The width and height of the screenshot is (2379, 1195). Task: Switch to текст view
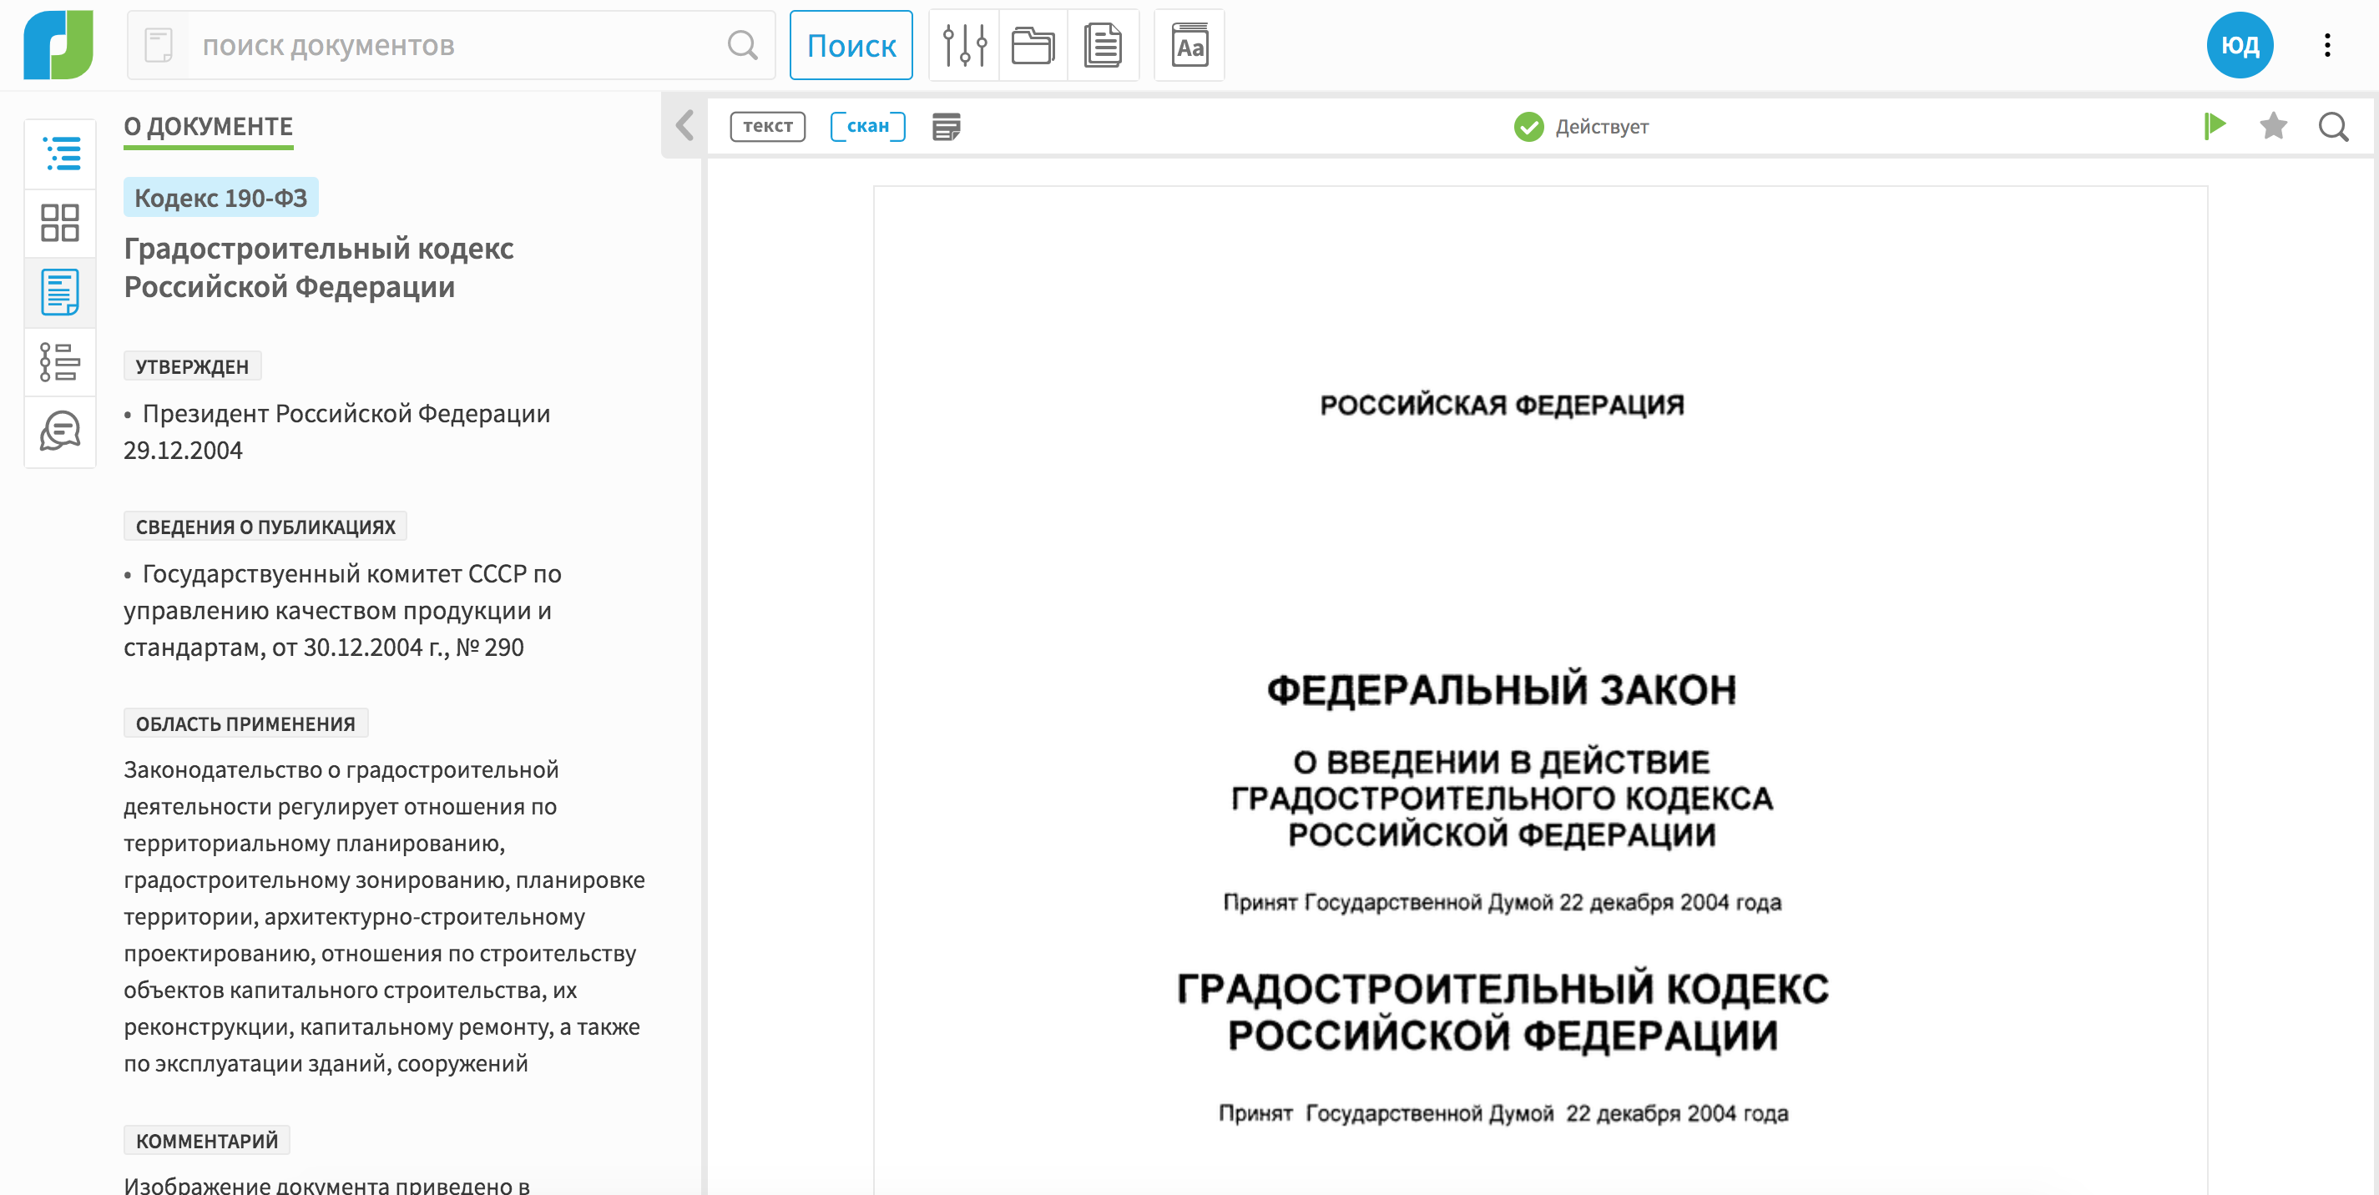[767, 126]
